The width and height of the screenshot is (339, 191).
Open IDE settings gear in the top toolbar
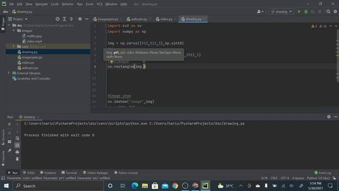pos(335,12)
